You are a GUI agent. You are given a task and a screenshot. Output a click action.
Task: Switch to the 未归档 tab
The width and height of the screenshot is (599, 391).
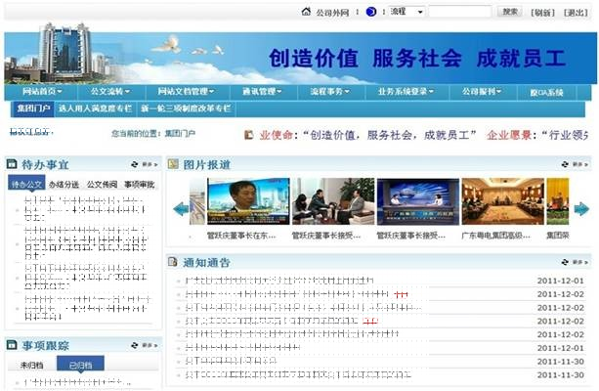click(x=31, y=366)
